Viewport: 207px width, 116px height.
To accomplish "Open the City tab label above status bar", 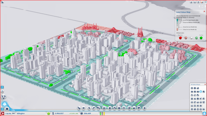I will [x=13, y=110].
